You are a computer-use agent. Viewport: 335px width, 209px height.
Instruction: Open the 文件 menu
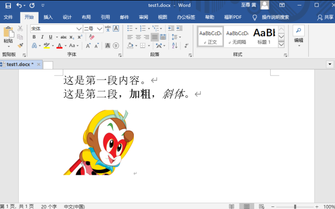click(x=8, y=17)
